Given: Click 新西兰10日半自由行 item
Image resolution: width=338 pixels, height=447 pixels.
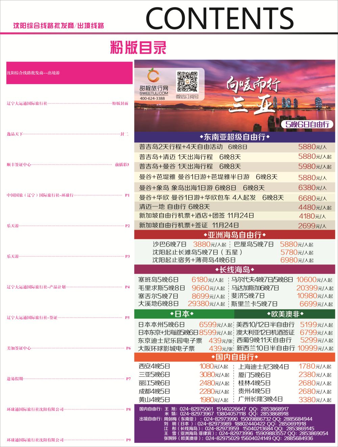Looking at the screenshot, I should (285, 348).
